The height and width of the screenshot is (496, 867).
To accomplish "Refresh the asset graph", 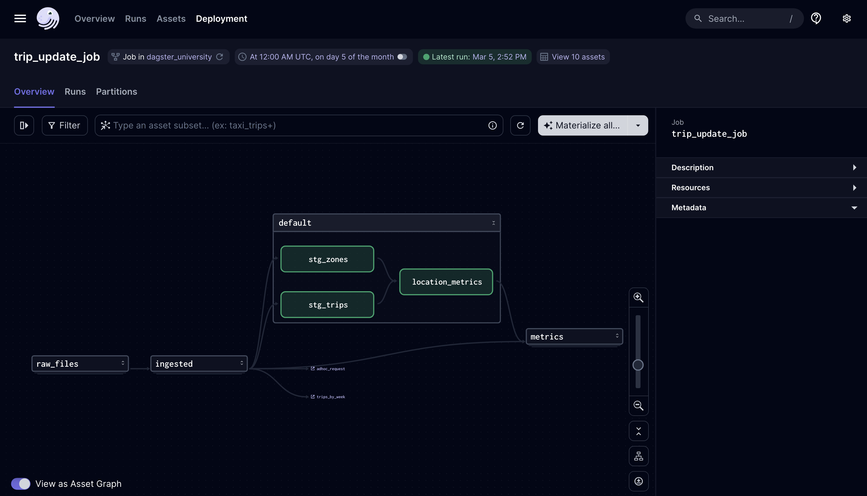I will pyautogui.click(x=520, y=125).
